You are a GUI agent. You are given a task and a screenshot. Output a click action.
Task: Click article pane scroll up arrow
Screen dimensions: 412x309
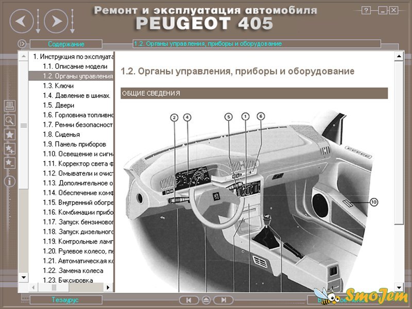pos(399,56)
